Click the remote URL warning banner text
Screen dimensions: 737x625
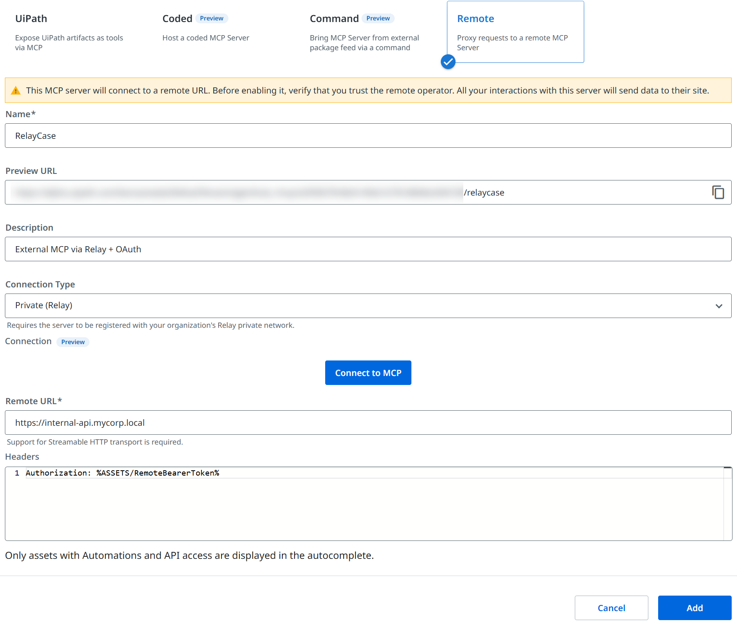point(368,91)
